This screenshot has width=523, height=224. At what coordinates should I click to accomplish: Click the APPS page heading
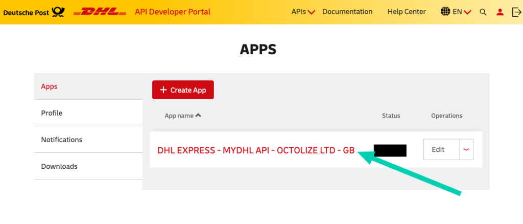(x=258, y=50)
